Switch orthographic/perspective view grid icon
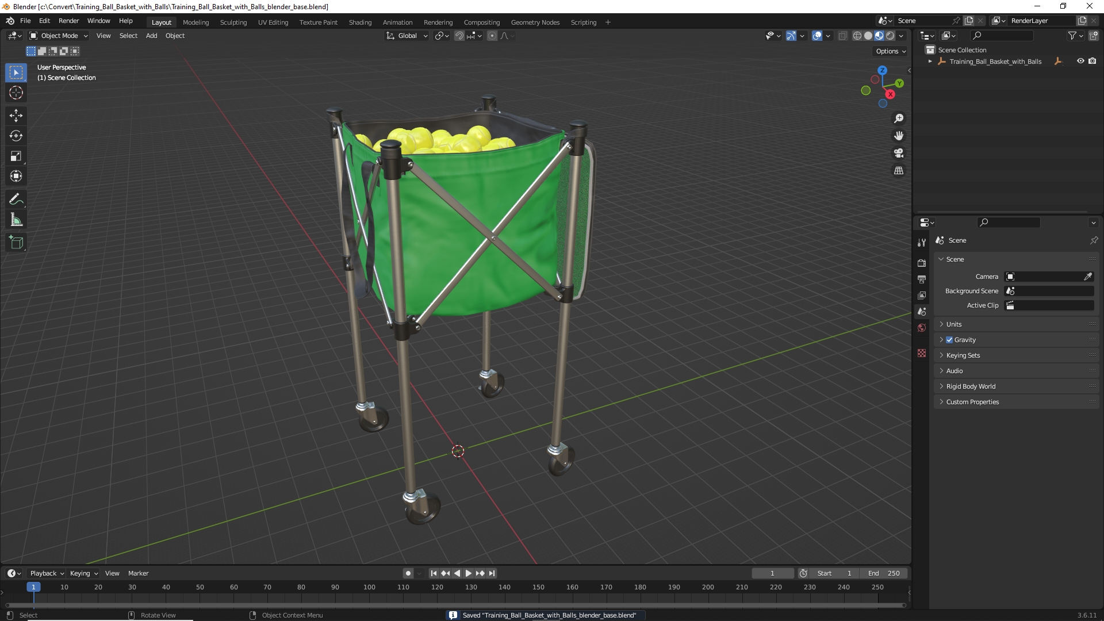The image size is (1104, 621). tap(899, 171)
